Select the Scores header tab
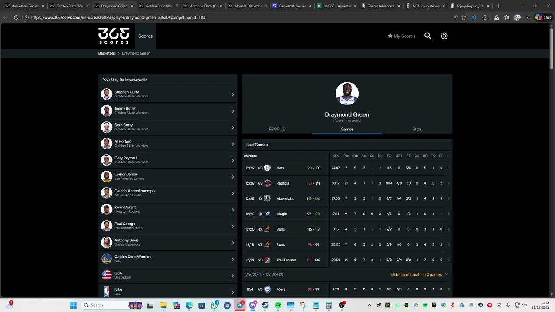The width and height of the screenshot is (555, 312). [145, 36]
